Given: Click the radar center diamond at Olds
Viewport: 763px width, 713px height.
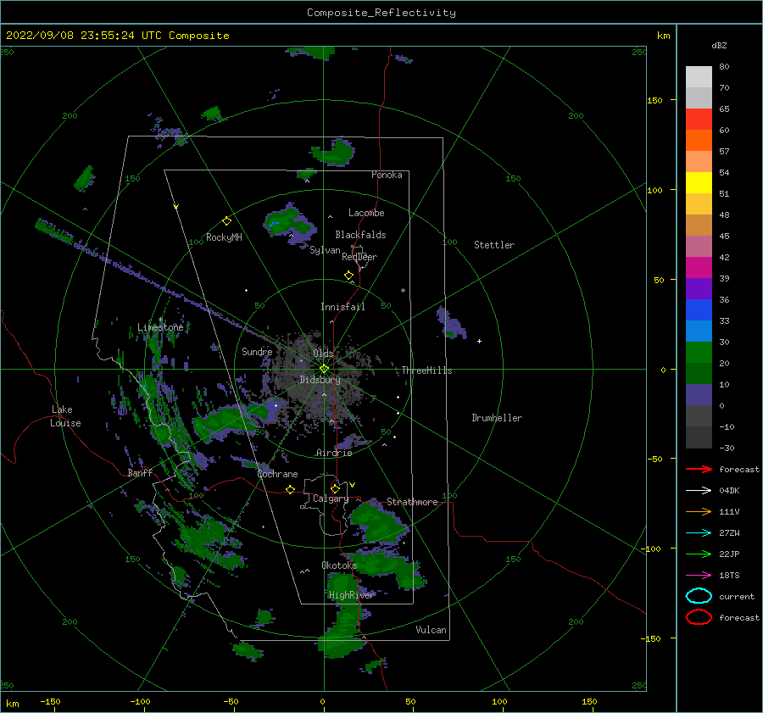Looking at the screenshot, I should (324, 369).
